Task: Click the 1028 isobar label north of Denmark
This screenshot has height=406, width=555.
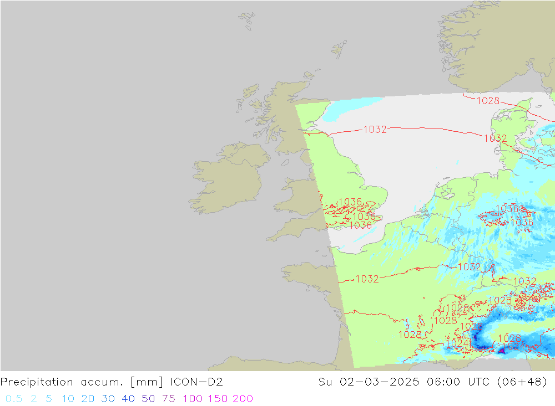Action: click(x=488, y=101)
